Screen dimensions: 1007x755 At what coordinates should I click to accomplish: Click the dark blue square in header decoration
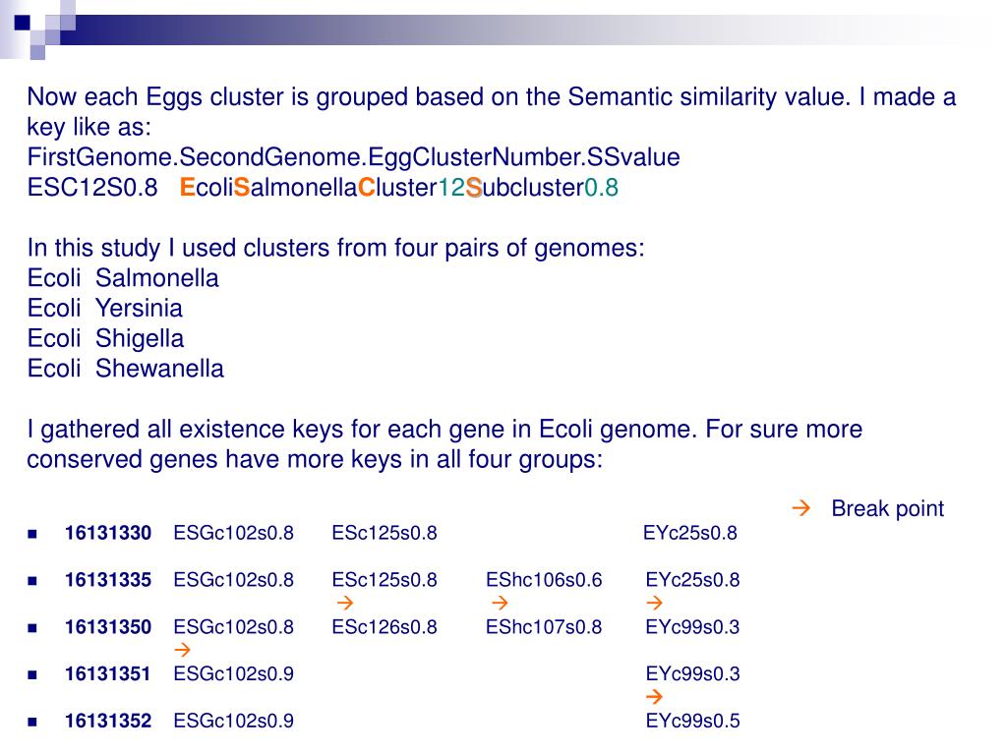[x=23, y=24]
